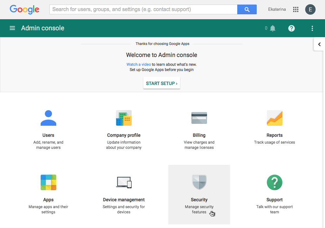Viewport: 325px width, 228px height.
Task: Open the Company profile tile
Action: 123,127
